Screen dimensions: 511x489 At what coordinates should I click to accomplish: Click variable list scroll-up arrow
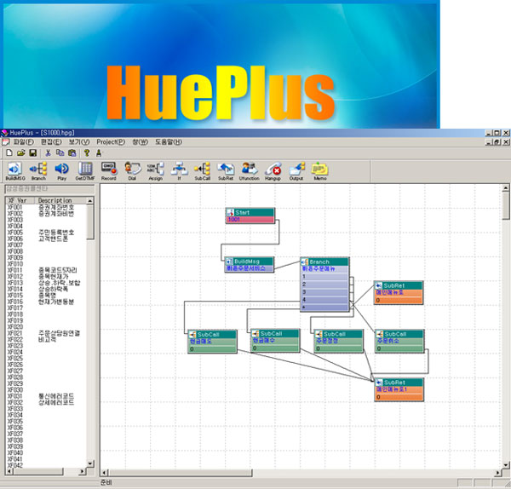tap(90, 201)
